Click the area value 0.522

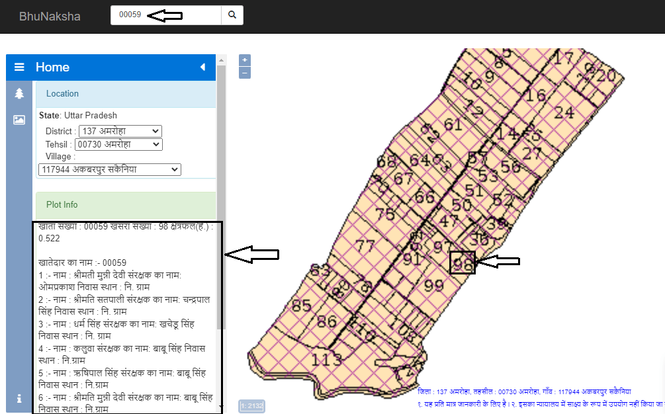(x=49, y=238)
